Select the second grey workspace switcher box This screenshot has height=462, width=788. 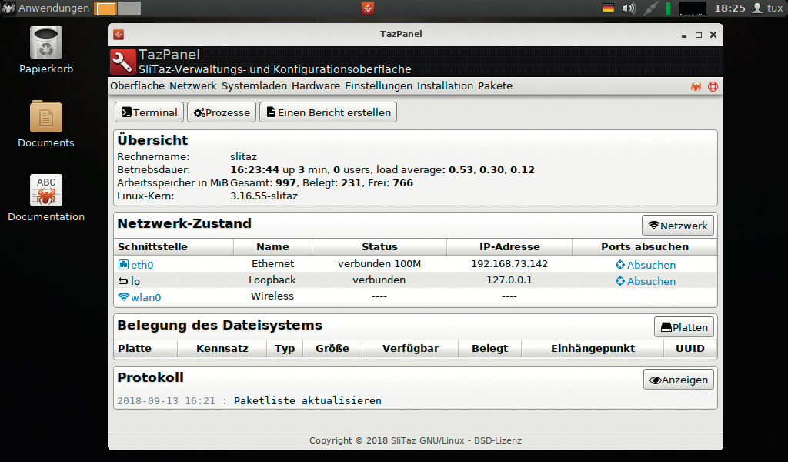pyautogui.click(x=129, y=8)
